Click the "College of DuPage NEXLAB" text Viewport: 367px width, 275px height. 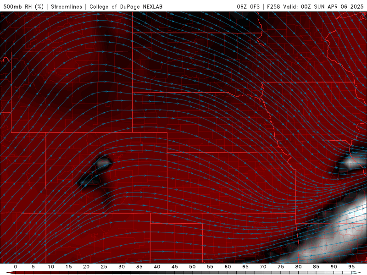tap(126, 6)
